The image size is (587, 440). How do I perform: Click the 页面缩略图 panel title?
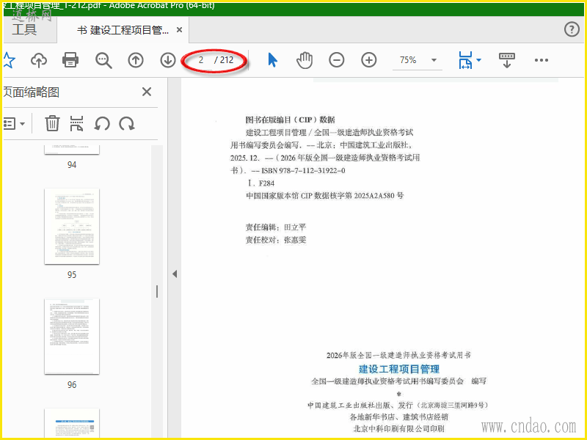(31, 92)
